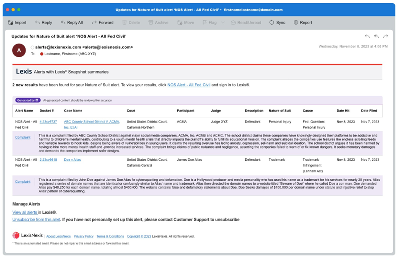Image resolution: width=398 pixels, height=259 pixels.
Task: Click the 'Date Hit' column header
Action: pos(343,111)
